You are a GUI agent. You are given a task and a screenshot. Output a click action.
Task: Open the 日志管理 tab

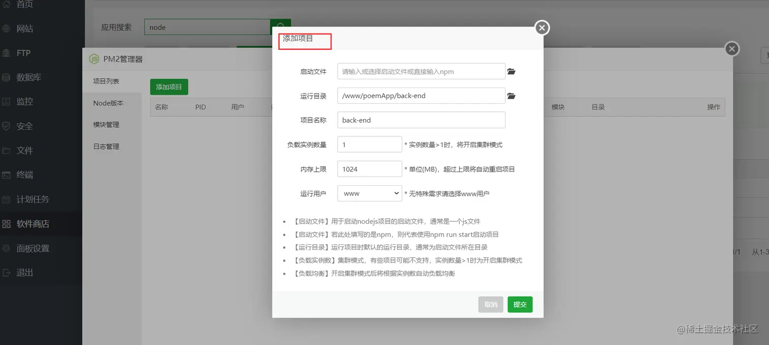tap(112, 147)
